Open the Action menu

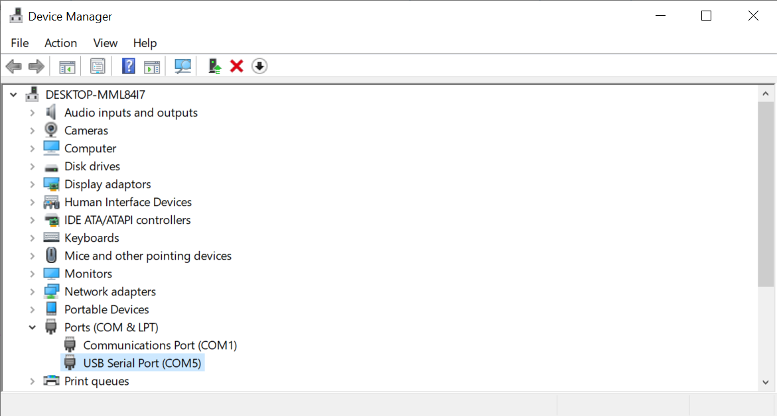[x=60, y=43]
